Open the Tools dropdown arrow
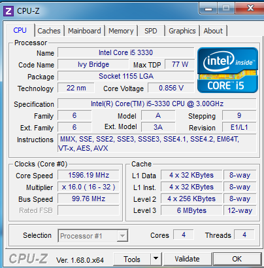Image resolution: width=264 pixels, height=268 pixels. tap(156, 259)
